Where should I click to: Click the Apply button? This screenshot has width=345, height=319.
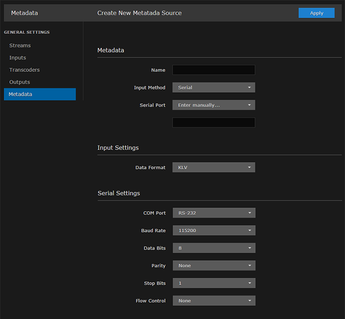[x=316, y=13]
